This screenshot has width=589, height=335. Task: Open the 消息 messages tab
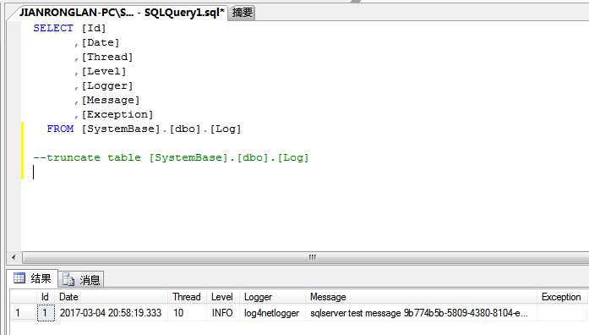(x=81, y=279)
